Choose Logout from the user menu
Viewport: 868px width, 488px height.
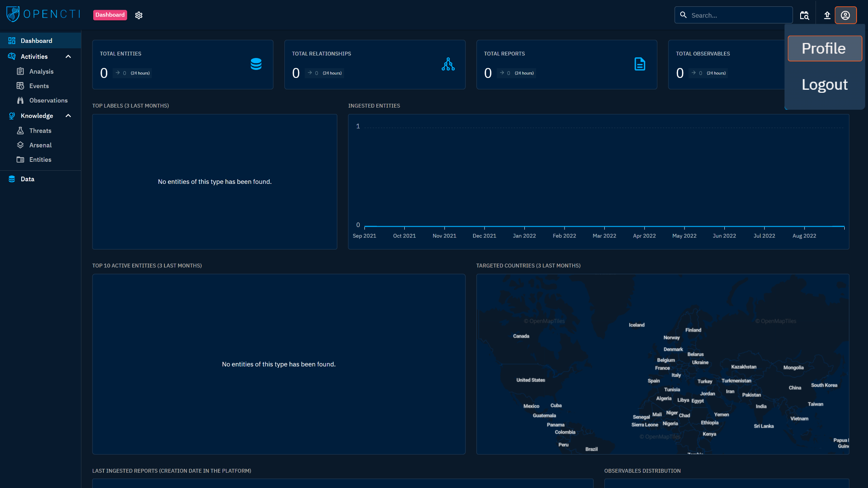click(824, 85)
